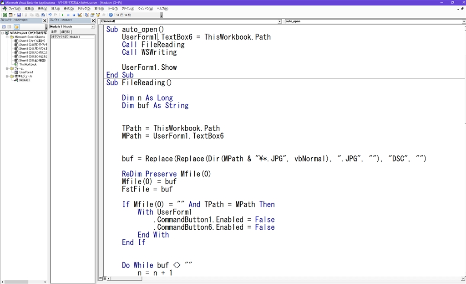Viewport: 466px width, 284px height.
Task: Open Properties Window toolbar icon
Action: tap(92, 15)
